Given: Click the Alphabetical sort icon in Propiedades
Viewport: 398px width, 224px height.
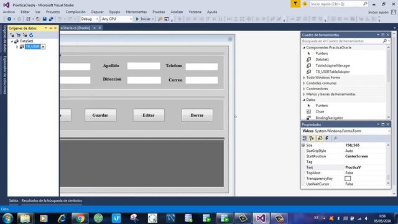Looking at the screenshot, I should click(x=312, y=138).
